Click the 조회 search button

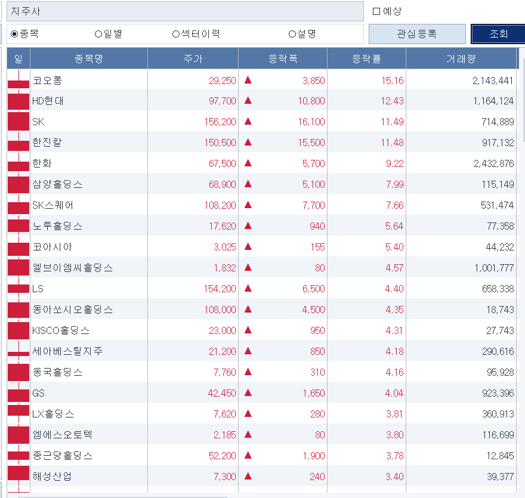pos(498,34)
